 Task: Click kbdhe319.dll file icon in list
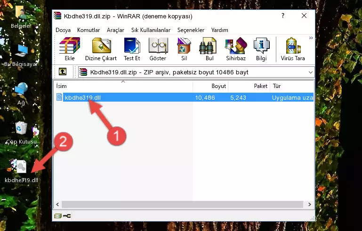pos(59,97)
